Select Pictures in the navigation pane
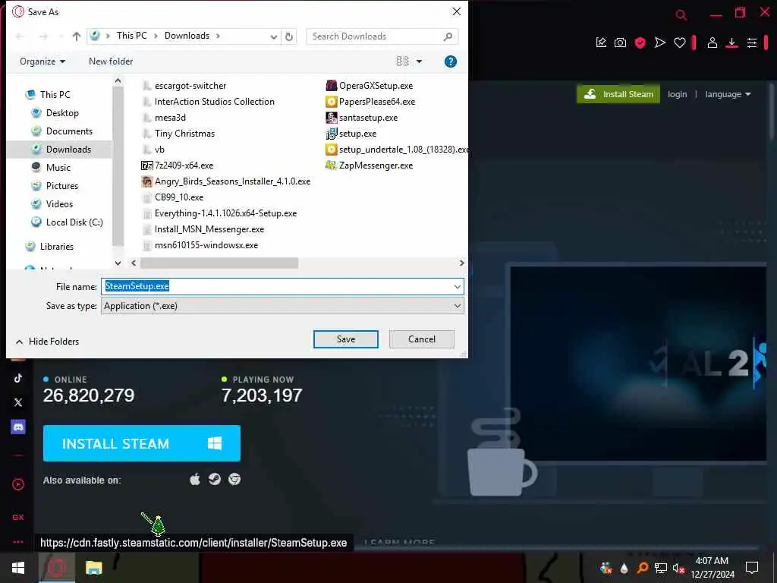This screenshot has height=583, width=777. point(62,186)
